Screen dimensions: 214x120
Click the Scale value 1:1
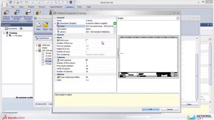pyautogui.click(x=87, y=80)
